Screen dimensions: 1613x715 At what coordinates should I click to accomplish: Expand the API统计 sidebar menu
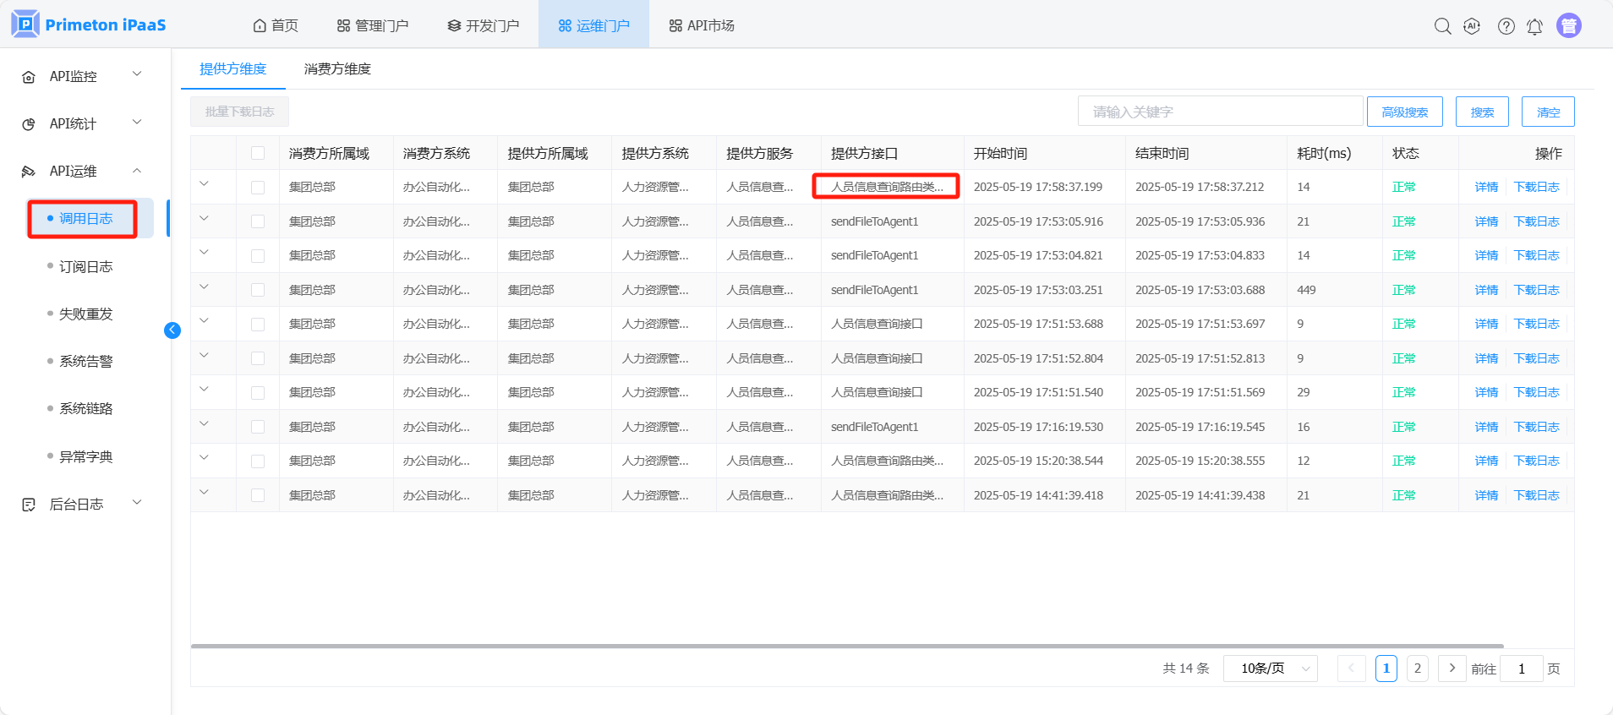pyautogui.click(x=137, y=123)
